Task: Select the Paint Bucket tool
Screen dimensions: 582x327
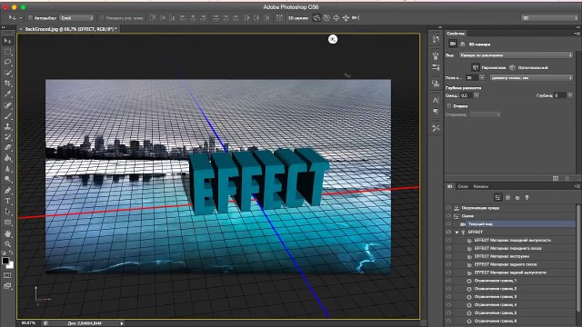Action: 7,158
